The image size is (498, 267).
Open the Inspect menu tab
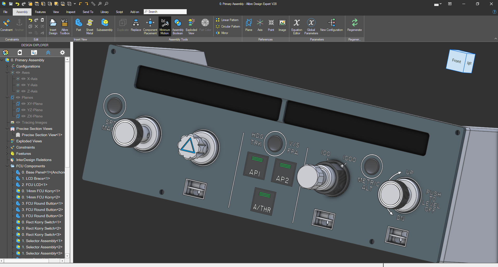coord(71,12)
